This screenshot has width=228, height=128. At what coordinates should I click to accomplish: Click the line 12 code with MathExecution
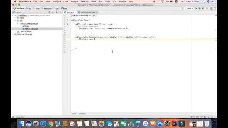(x=87, y=39)
